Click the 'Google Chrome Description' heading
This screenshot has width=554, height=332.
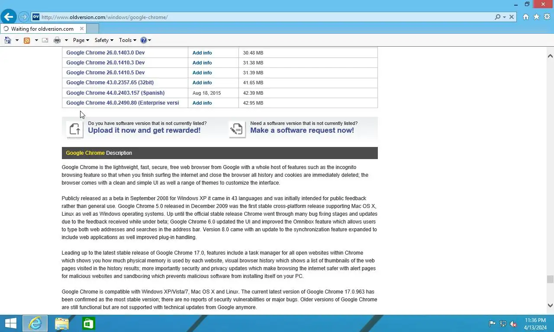(99, 153)
